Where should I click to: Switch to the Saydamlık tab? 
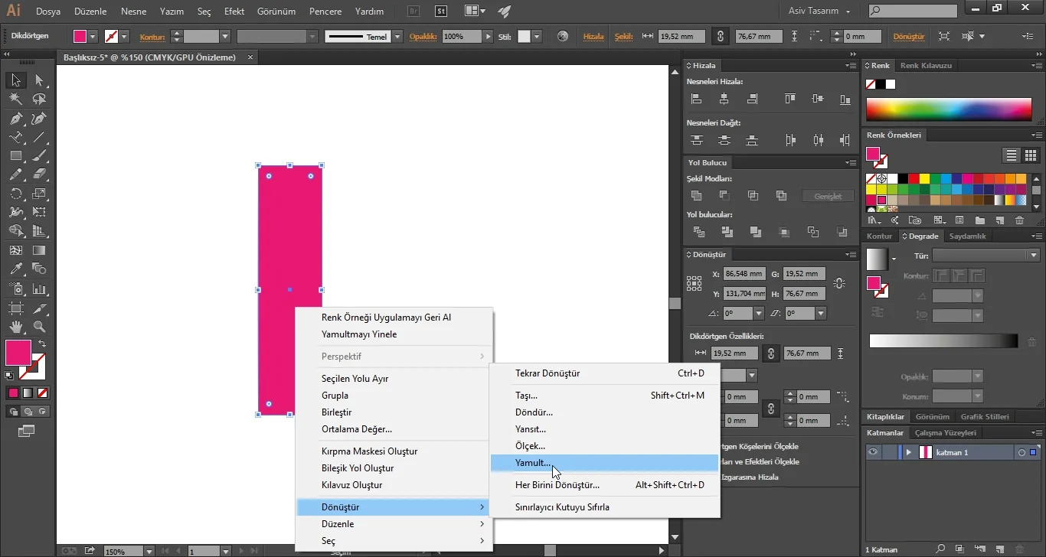pyautogui.click(x=968, y=236)
